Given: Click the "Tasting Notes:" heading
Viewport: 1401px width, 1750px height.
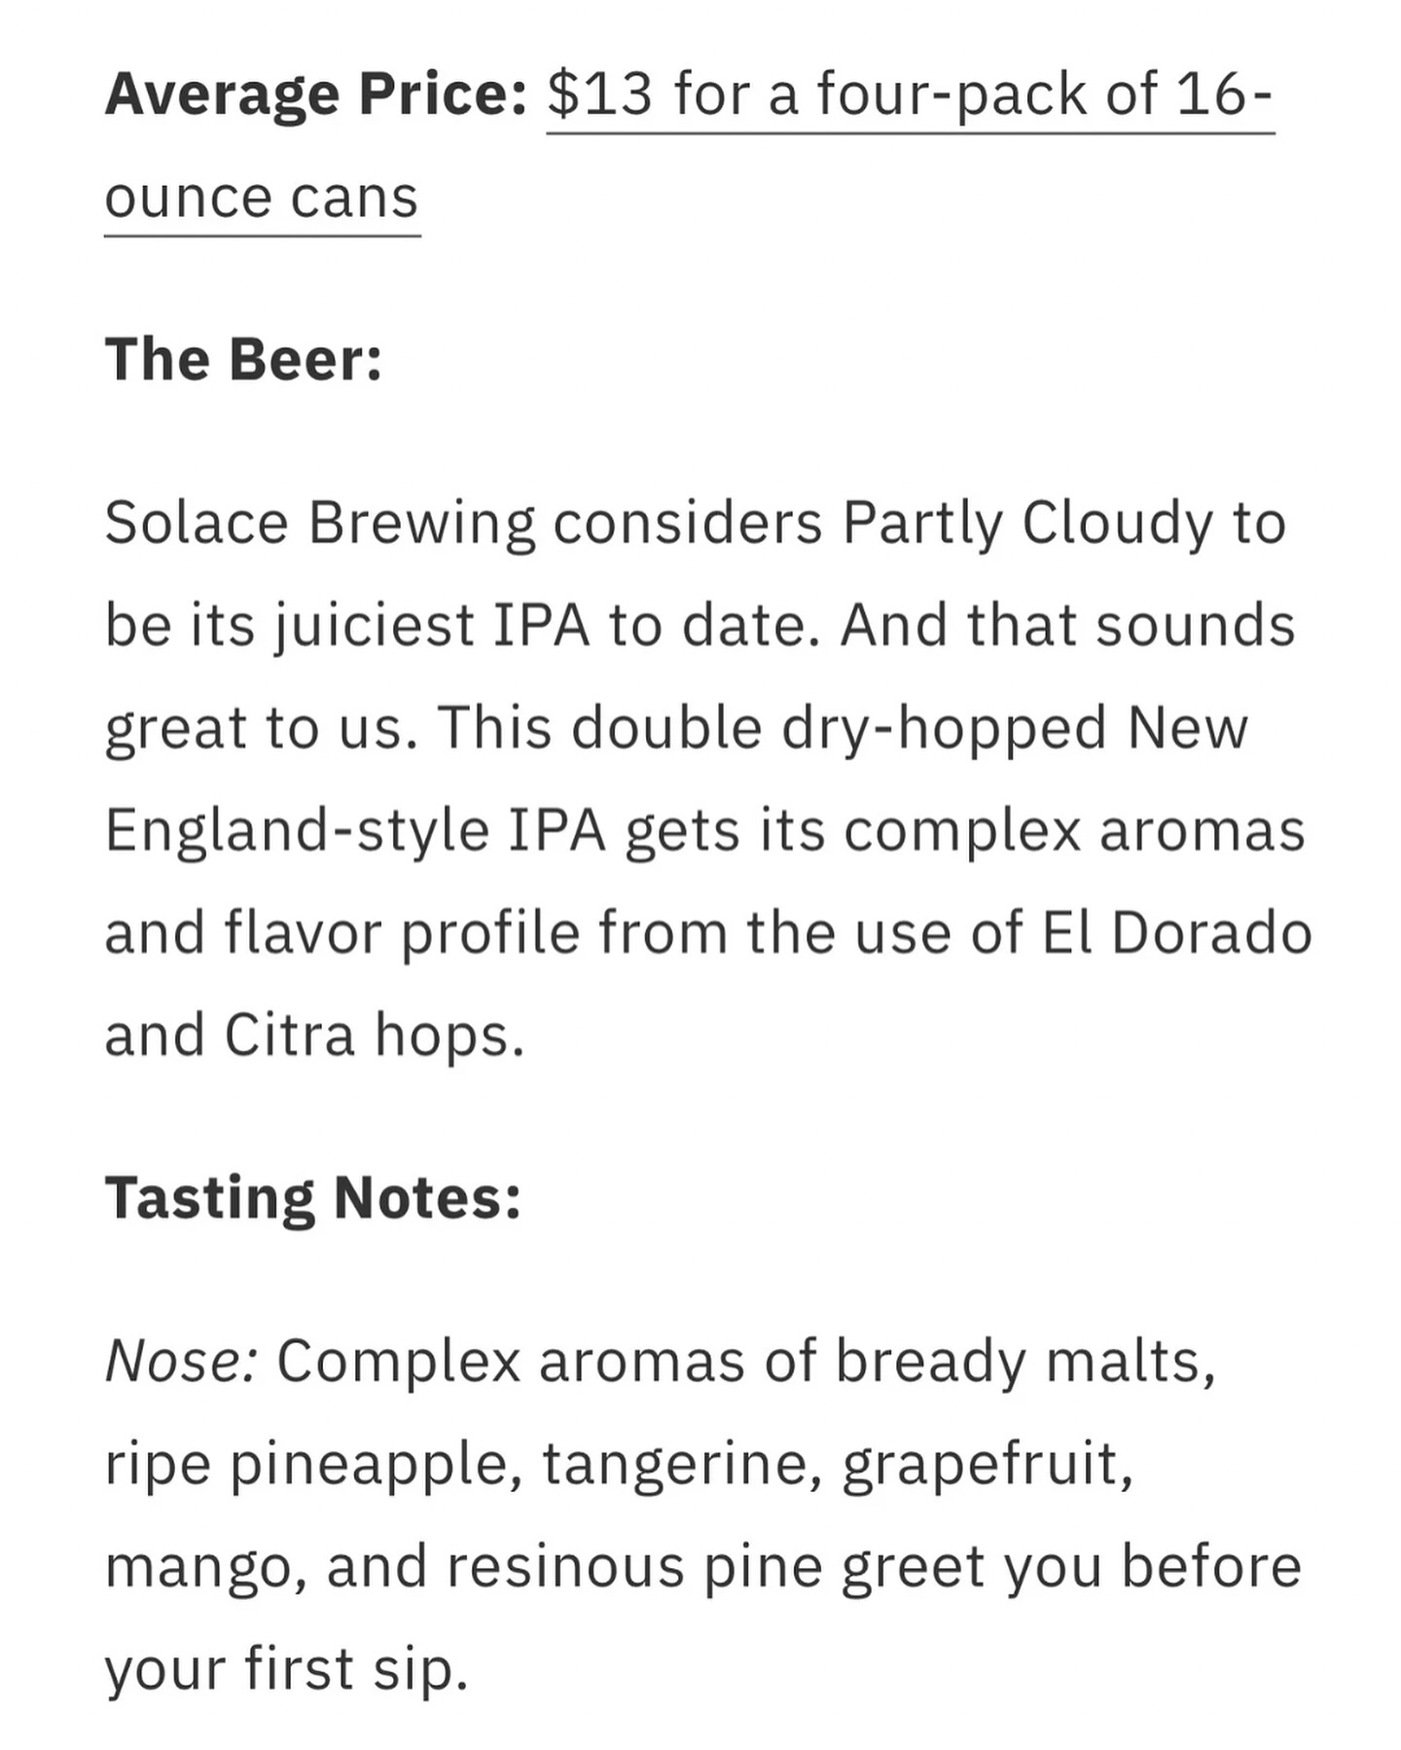Looking at the screenshot, I should (x=313, y=1196).
